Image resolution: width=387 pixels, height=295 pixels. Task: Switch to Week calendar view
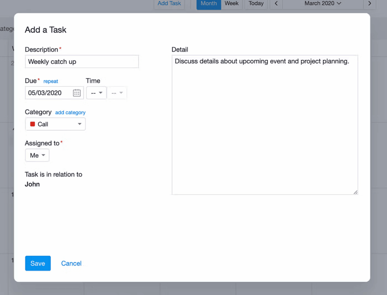[232, 3]
